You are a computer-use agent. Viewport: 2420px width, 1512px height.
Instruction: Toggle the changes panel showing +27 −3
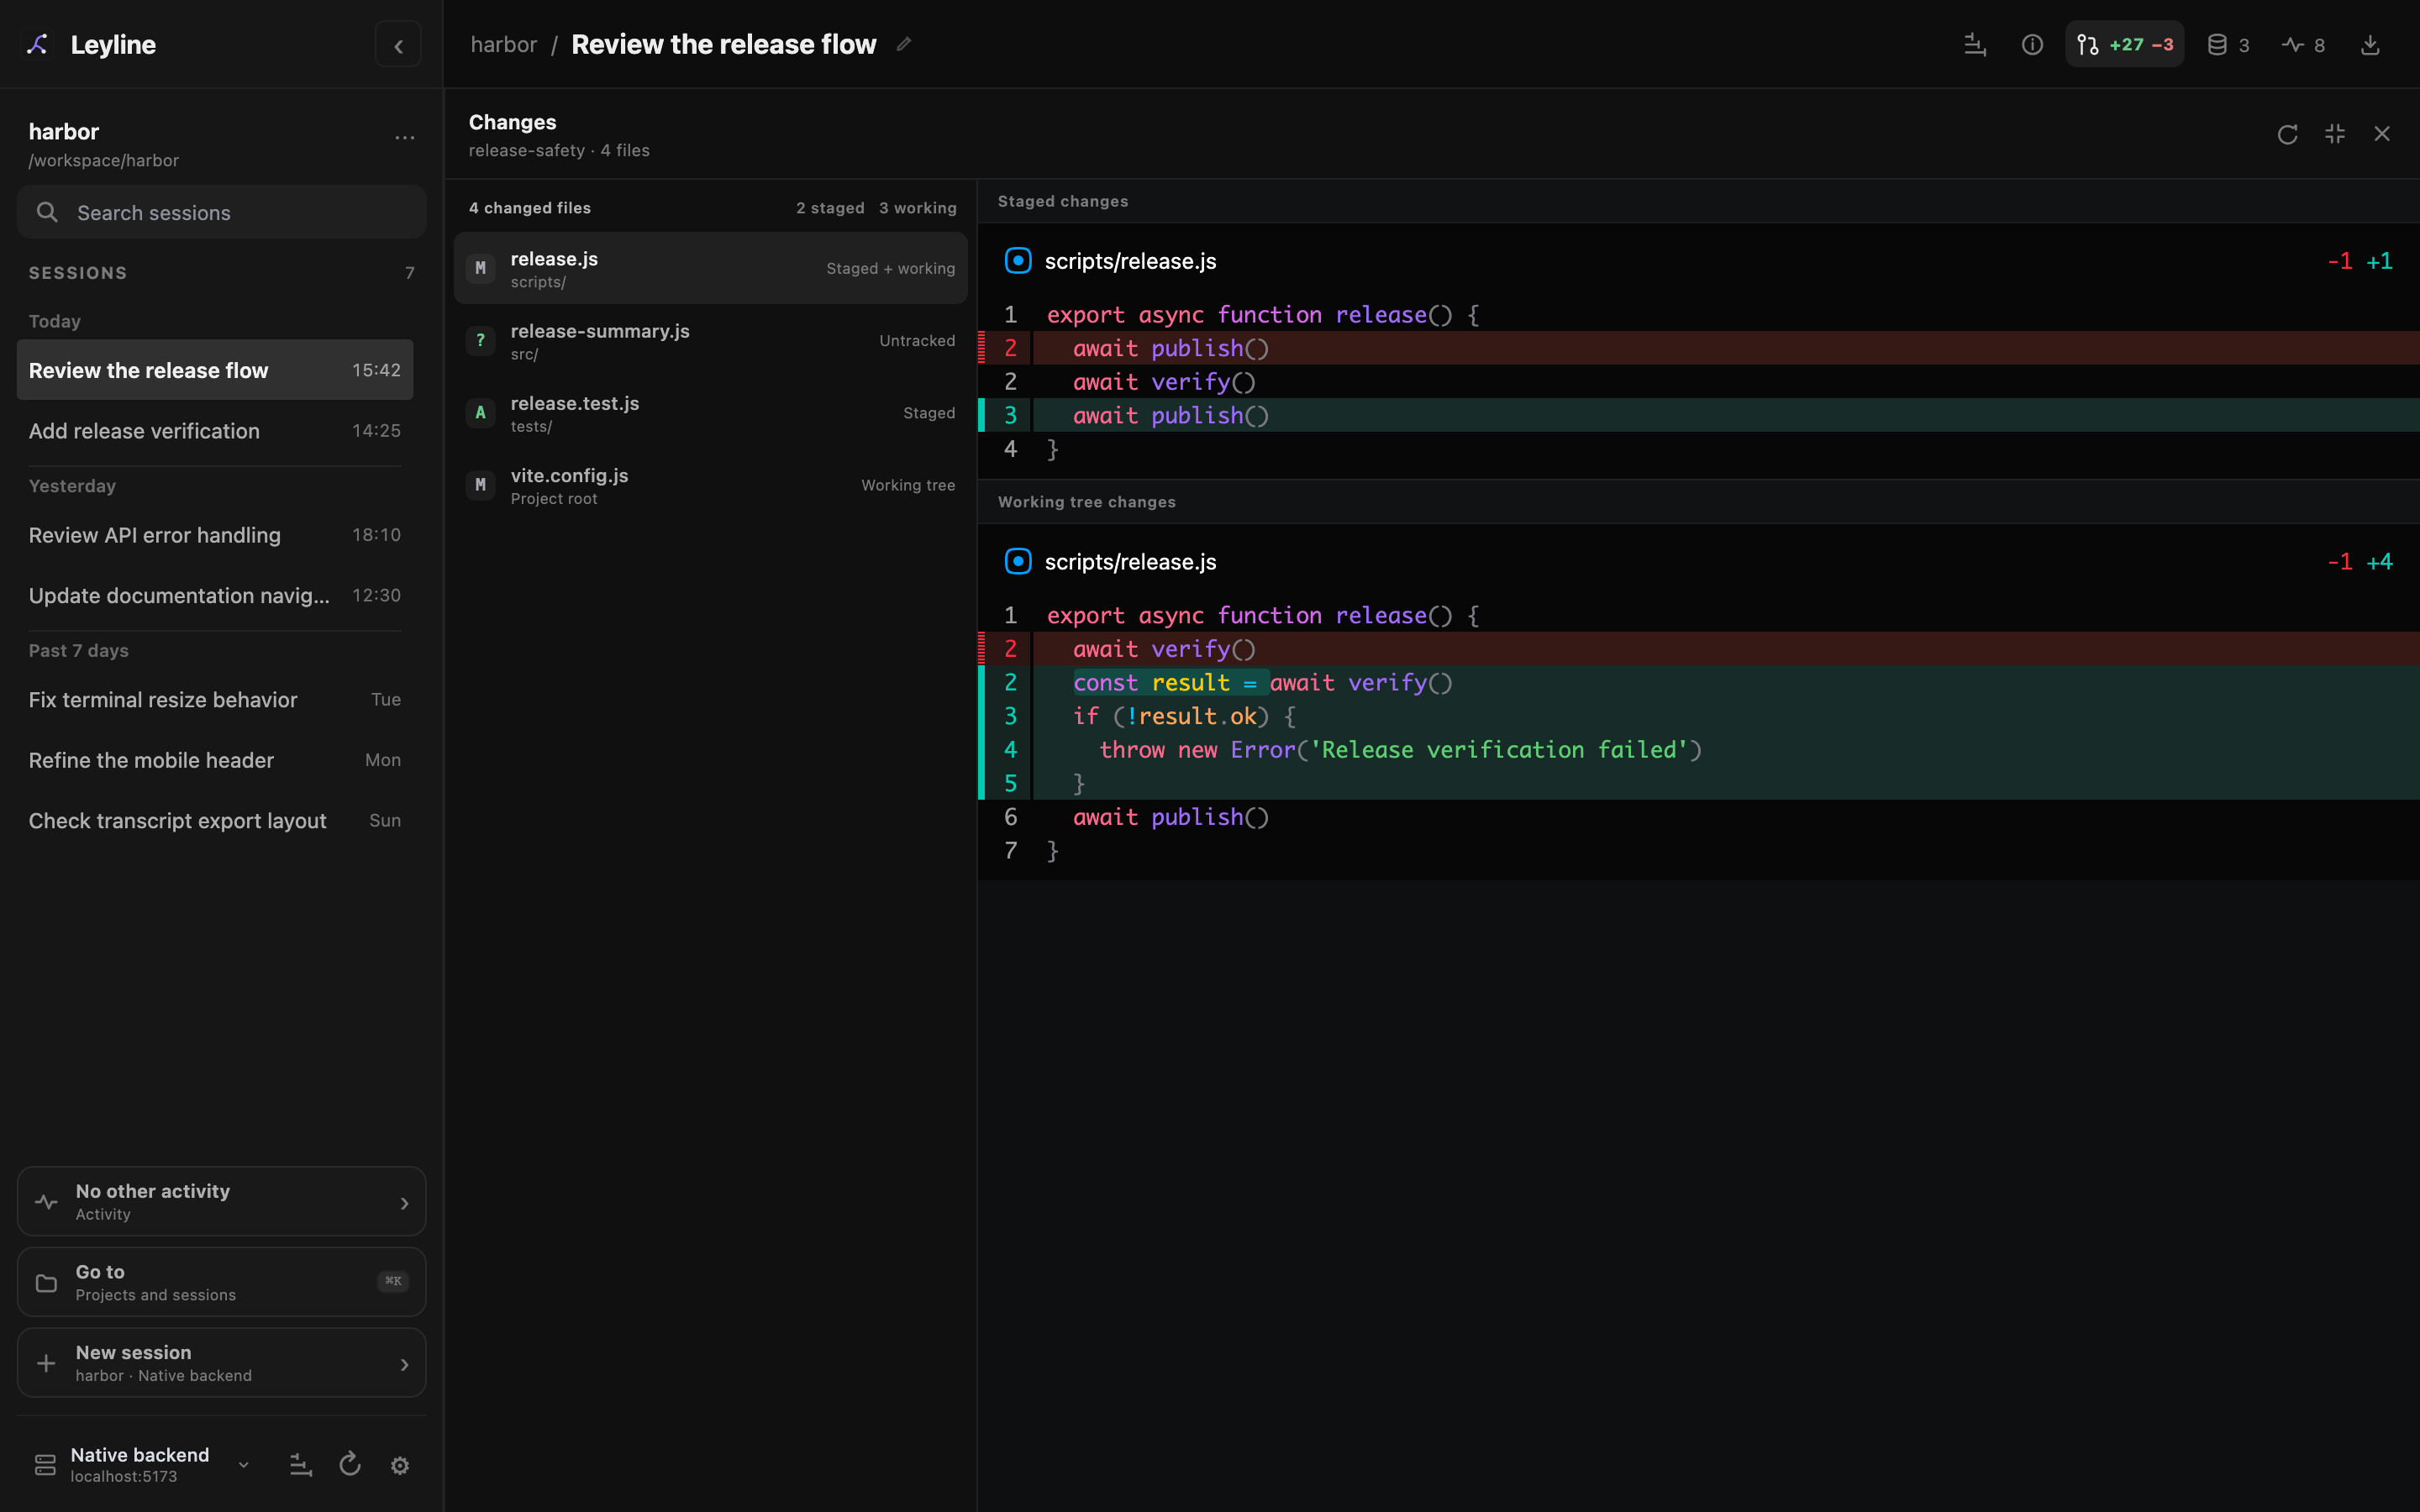tap(2125, 45)
